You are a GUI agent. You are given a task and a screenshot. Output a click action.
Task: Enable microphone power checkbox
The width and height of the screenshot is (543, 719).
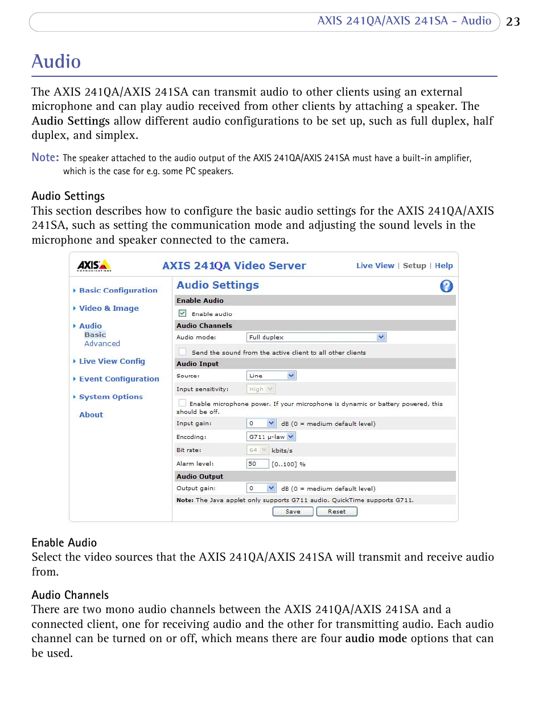183,403
